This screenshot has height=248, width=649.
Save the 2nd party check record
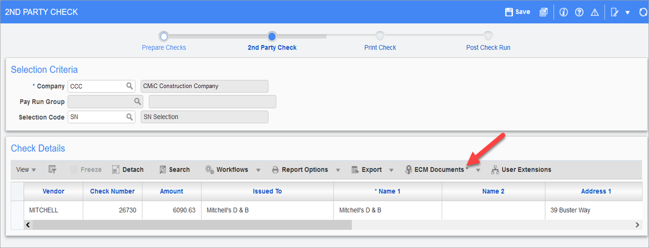[517, 12]
